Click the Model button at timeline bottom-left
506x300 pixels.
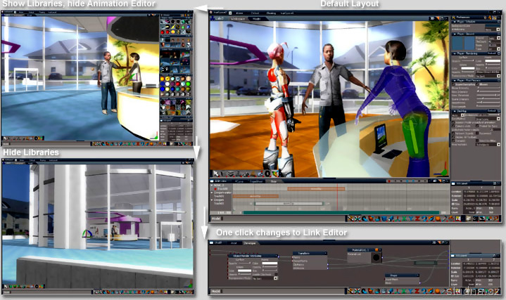[x=217, y=220]
